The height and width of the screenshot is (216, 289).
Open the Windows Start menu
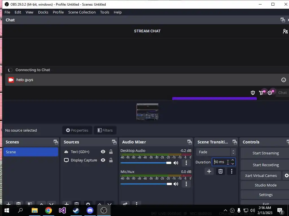(7, 210)
